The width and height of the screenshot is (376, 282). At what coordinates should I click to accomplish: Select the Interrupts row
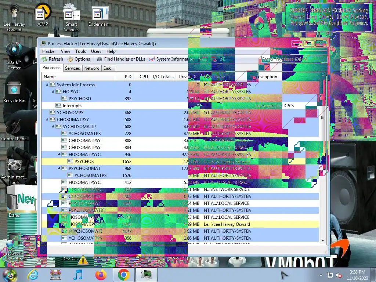(x=180, y=105)
